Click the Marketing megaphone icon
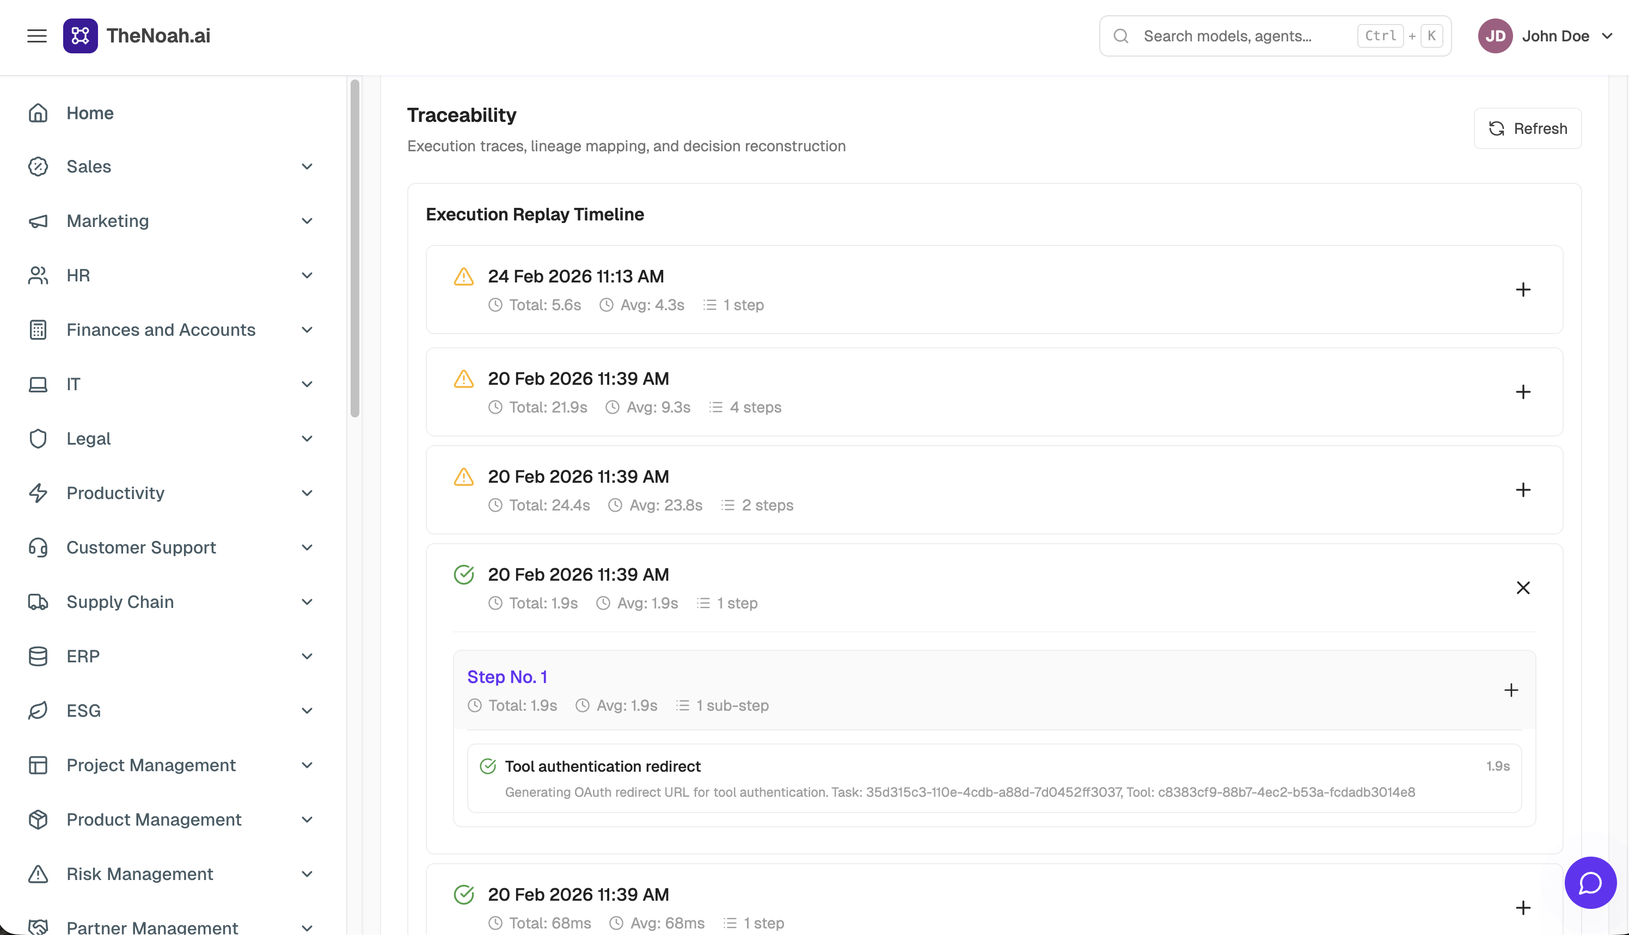1629x935 pixels. click(x=38, y=221)
